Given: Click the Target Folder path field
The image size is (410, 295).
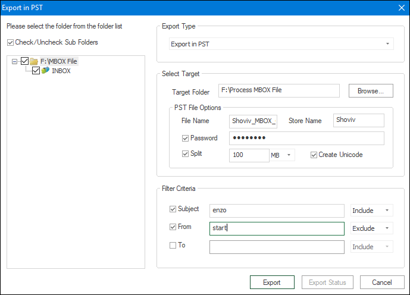Looking at the screenshot, I should point(279,90).
